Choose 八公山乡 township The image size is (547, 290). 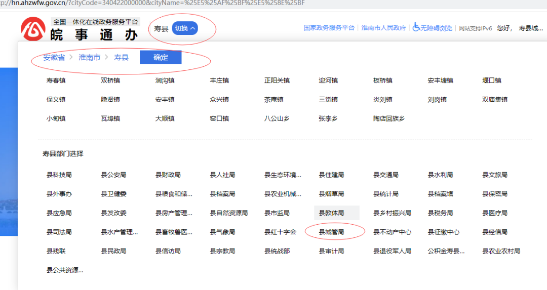[x=277, y=118]
